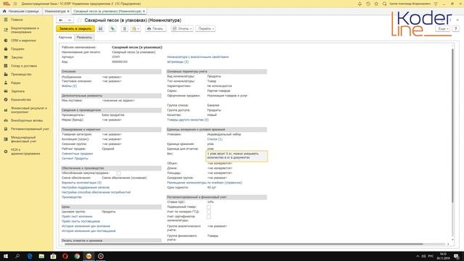This screenshot has width=464, height=261.
Task: Open Бюджетирование и планирование sidebar section
Action: 25,30
